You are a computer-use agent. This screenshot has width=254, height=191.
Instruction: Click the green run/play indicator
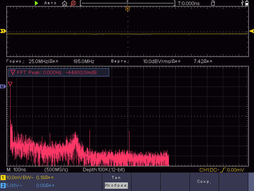[x=37, y=3]
